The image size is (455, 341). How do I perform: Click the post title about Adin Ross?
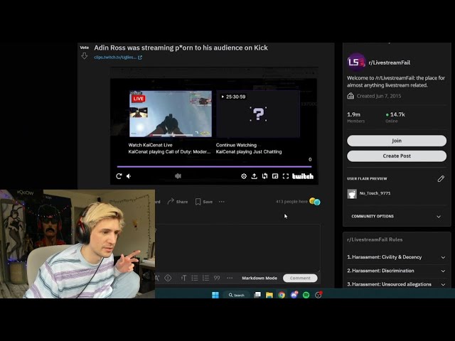pos(181,48)
